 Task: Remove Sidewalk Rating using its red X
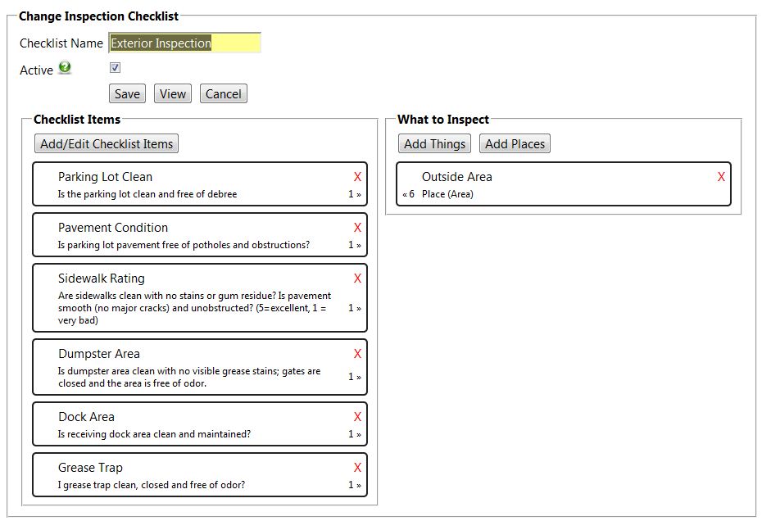point(357,279)
